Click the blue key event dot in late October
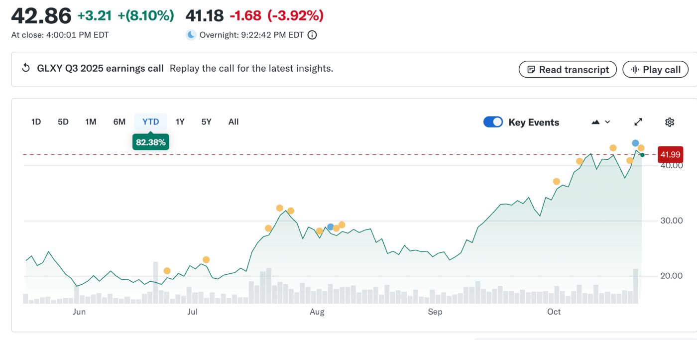Screen dimensions: 697x340 click(x=635, y=143)
